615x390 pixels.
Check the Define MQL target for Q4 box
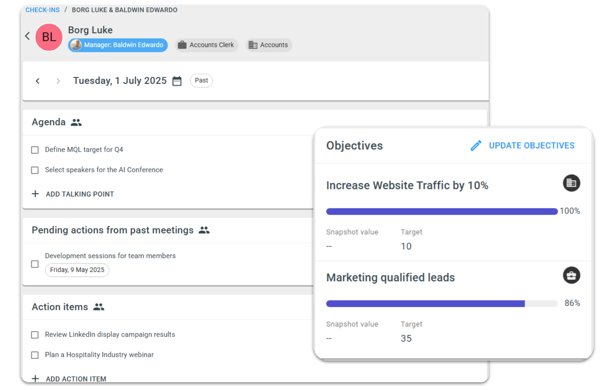[x=35, y=150]
